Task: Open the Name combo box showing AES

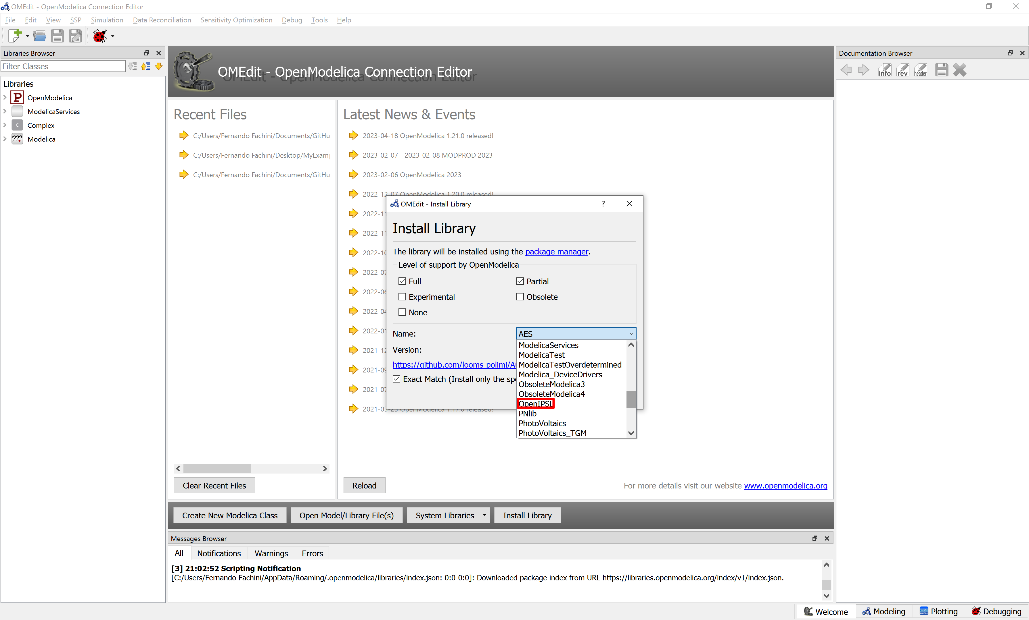Action: coord(576,334)
